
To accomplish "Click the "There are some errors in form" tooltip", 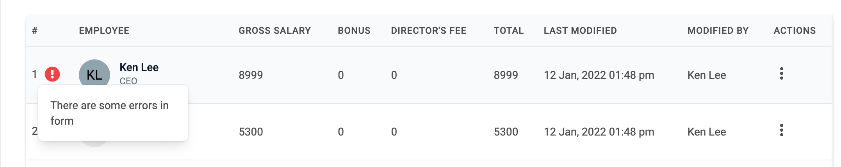I will pos(113,113).
